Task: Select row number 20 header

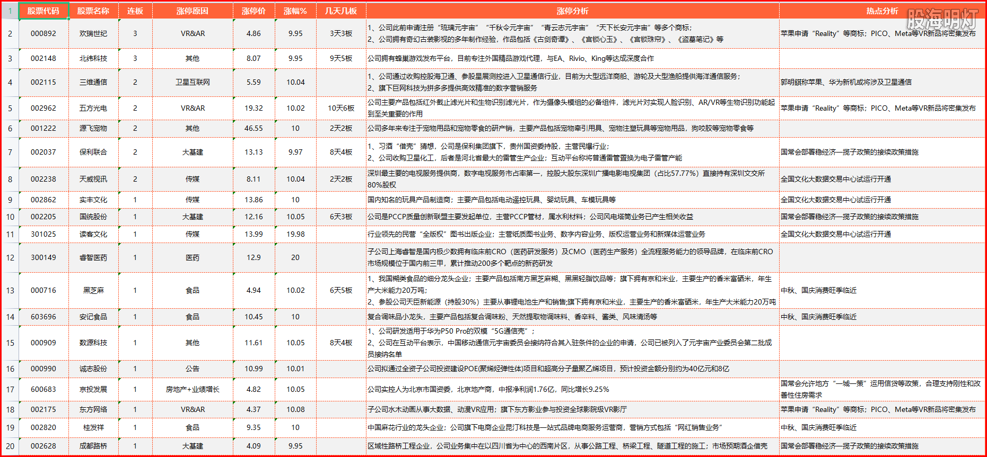Action: coord(10,446)
